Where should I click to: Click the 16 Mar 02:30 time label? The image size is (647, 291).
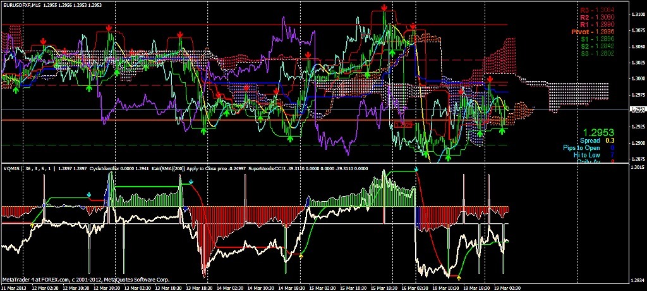[414, 287]
